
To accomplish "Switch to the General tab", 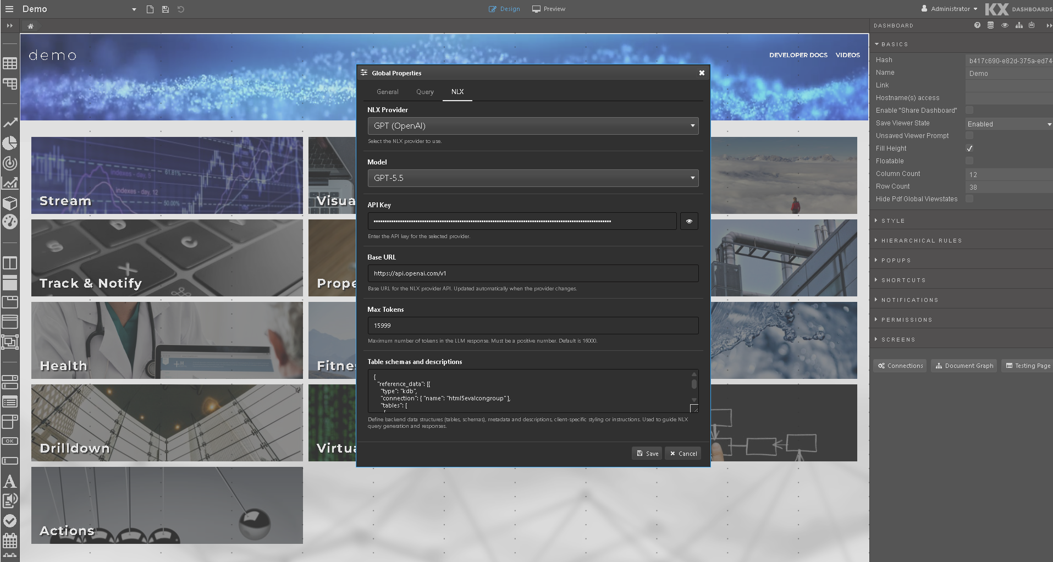I will click(387, 92).
